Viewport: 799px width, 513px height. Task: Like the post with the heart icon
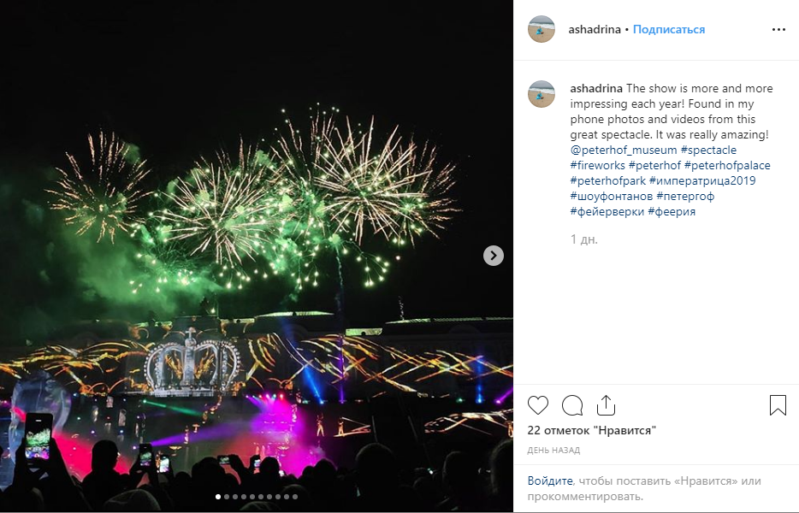537,405
